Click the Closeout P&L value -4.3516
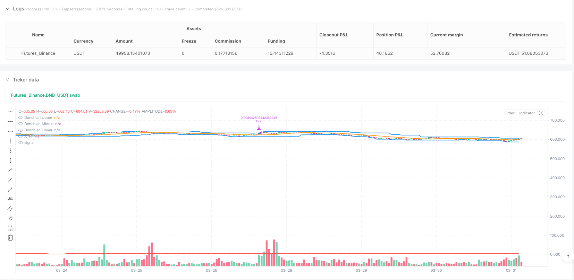Viewport: 574px width, 280px height. [327, 53]
